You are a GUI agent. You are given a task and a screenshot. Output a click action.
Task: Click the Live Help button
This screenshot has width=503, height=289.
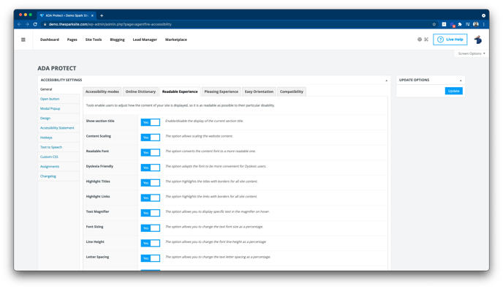click(x=450, y=40)
